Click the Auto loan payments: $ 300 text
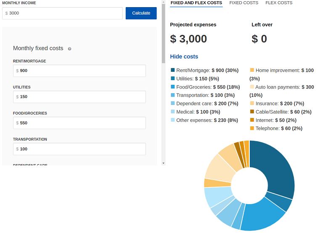 285,87
